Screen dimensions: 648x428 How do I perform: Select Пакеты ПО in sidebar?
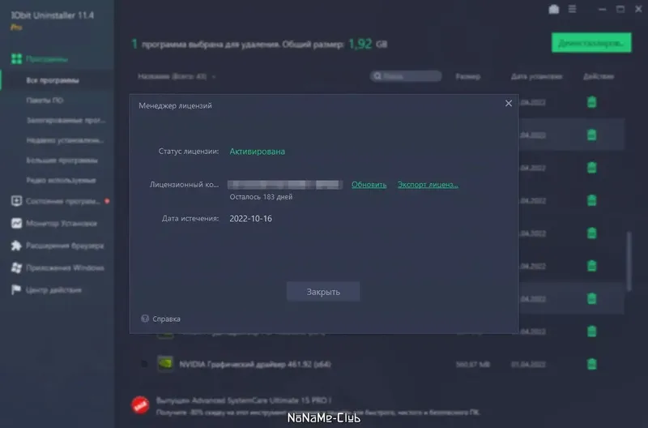coord(45,100)
